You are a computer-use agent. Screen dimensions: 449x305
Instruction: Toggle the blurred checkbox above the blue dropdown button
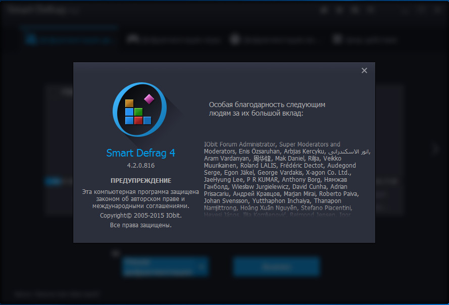116,252
